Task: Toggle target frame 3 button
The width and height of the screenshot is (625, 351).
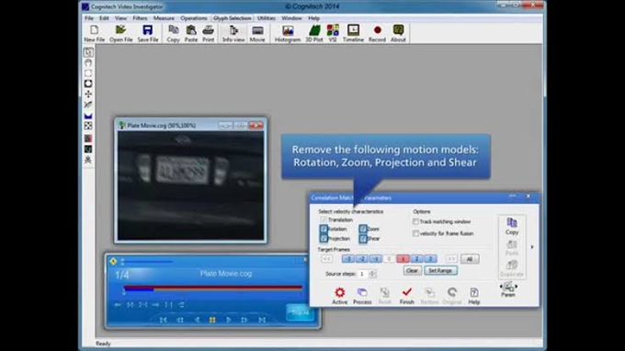Action: [x=430, y=259]
